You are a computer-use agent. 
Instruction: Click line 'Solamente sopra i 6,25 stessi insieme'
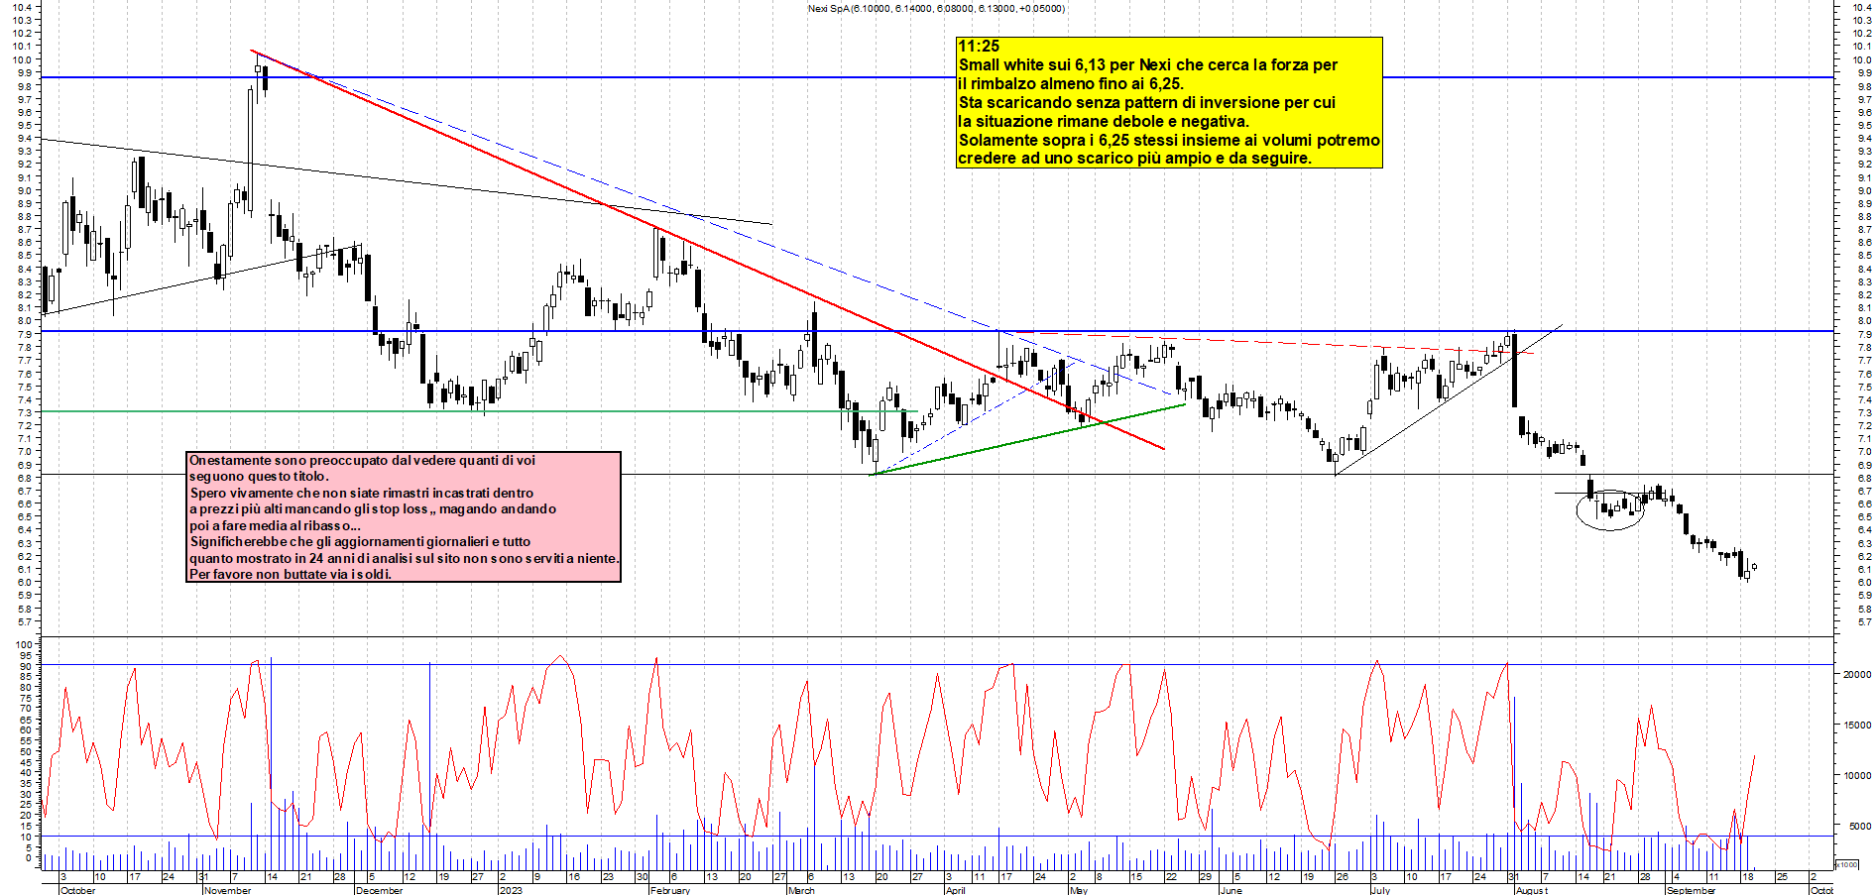click(1169, 141)
